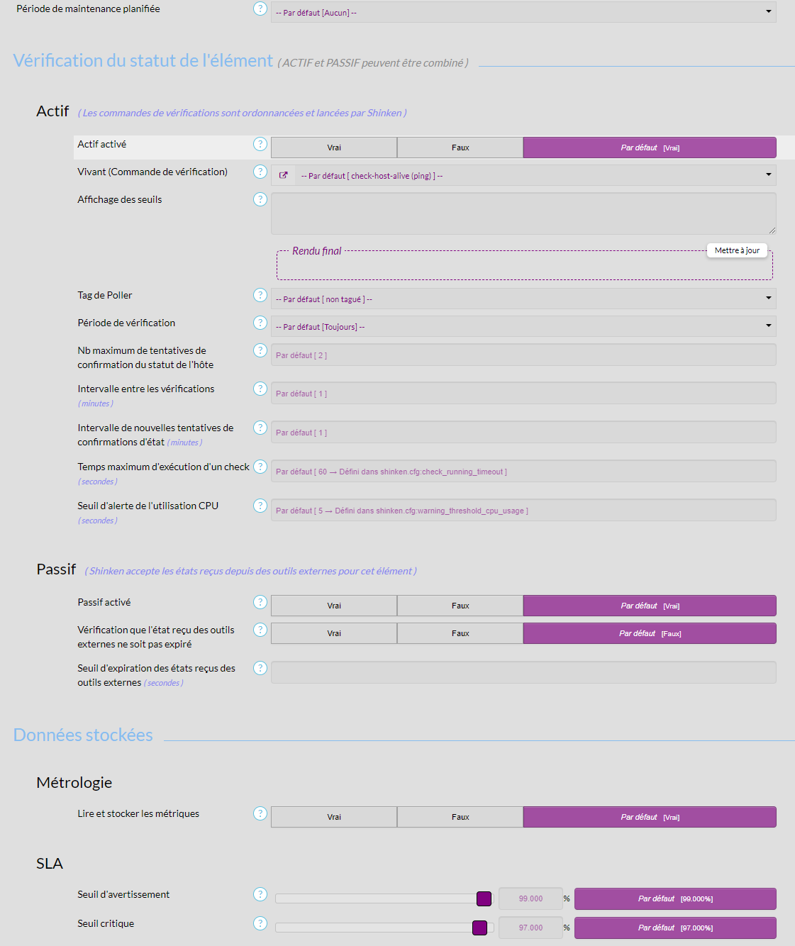Click the Affichage des seuils text area
The width and height of the screenshot is (795, 946).
523,213
